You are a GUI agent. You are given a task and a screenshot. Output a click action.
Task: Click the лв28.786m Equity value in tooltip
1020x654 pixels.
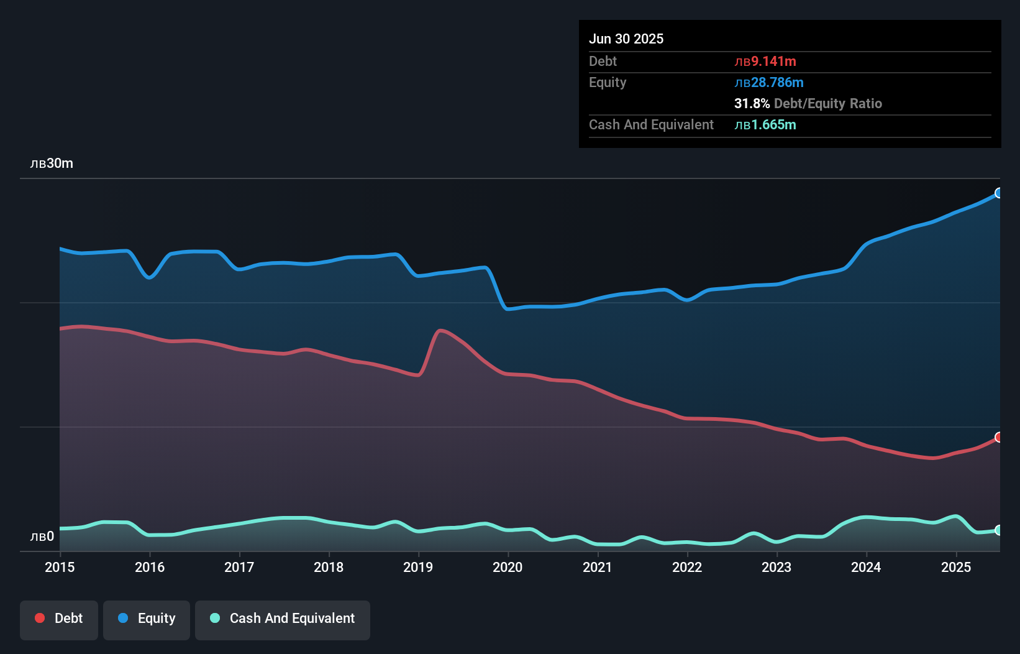tap(770, 82)
